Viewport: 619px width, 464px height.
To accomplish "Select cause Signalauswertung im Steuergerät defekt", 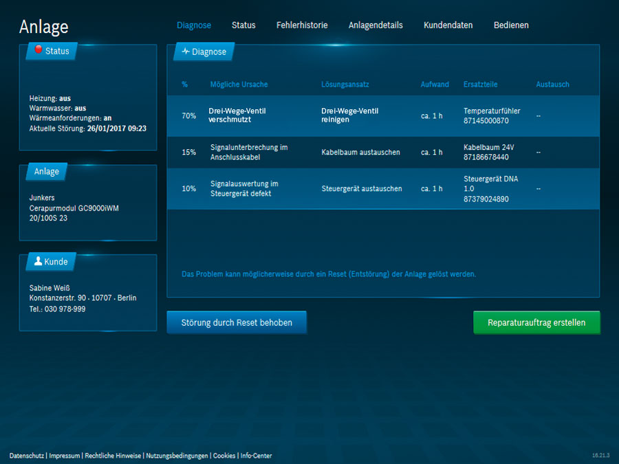I will coord(244,188).
